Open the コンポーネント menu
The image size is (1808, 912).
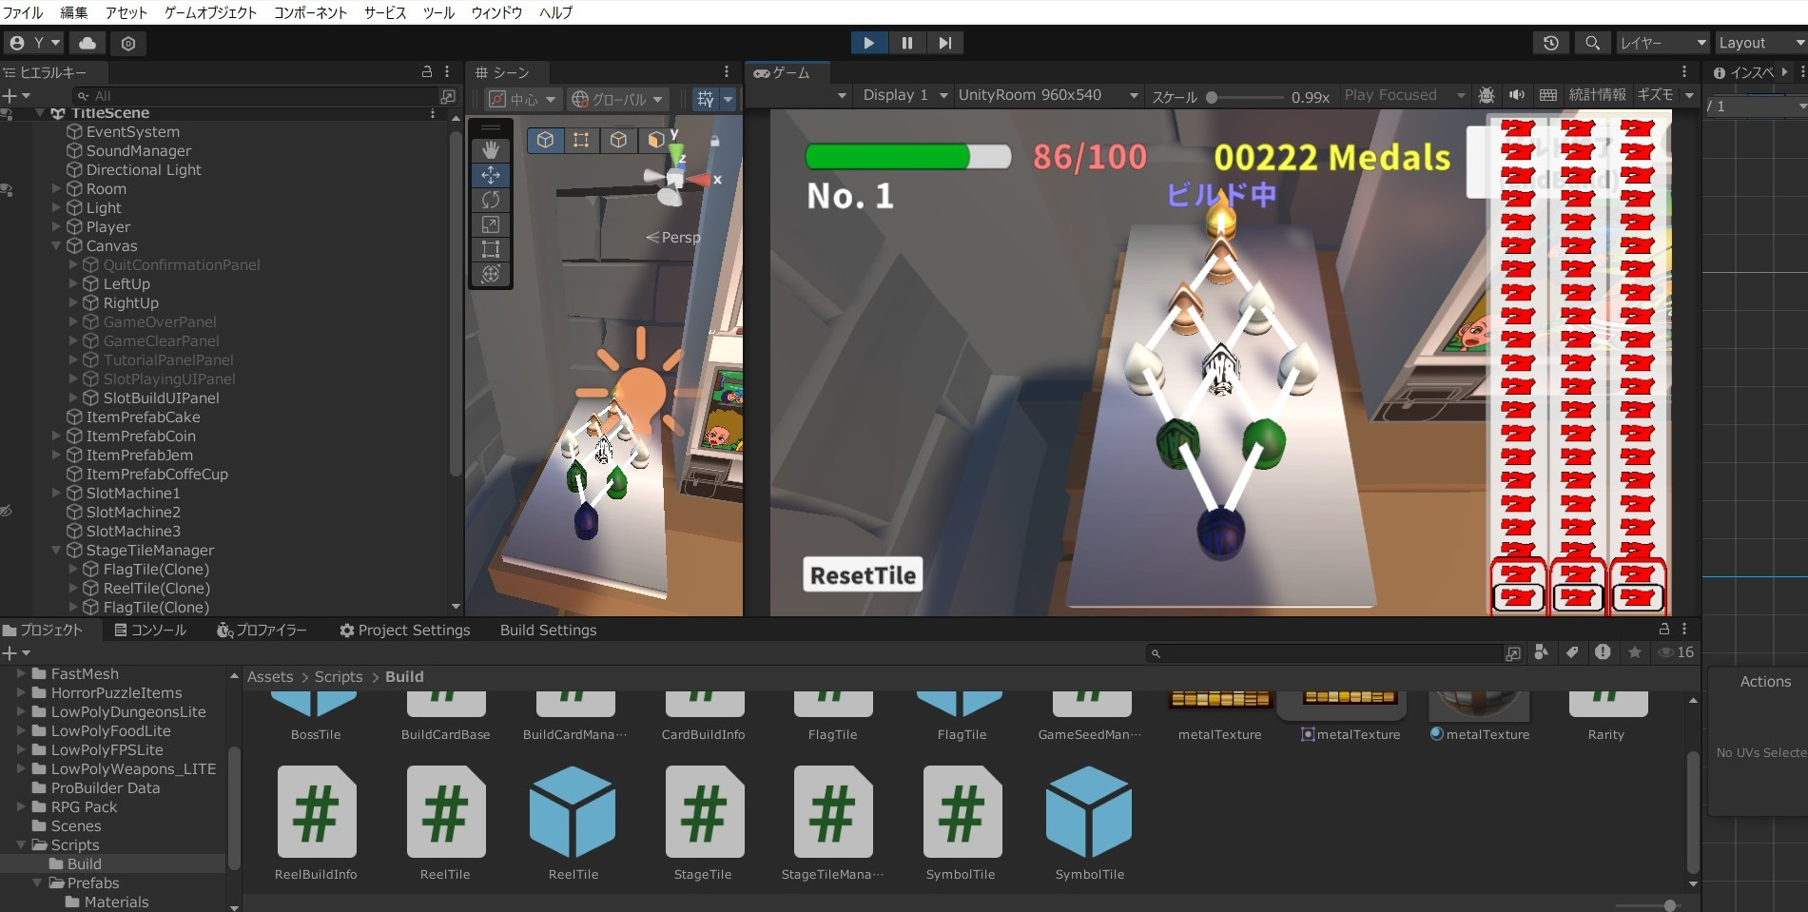click(310, 12)
